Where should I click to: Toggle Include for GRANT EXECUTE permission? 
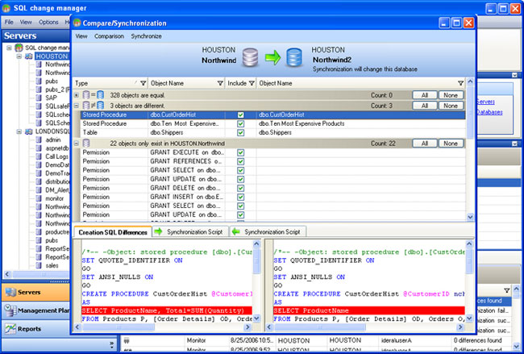point(240,152)
